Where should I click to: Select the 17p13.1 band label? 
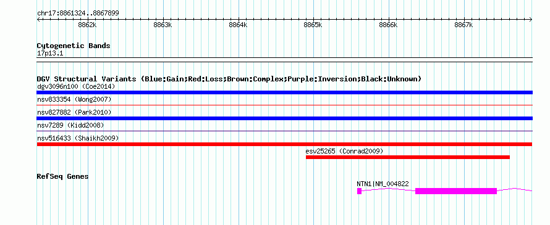50,54
